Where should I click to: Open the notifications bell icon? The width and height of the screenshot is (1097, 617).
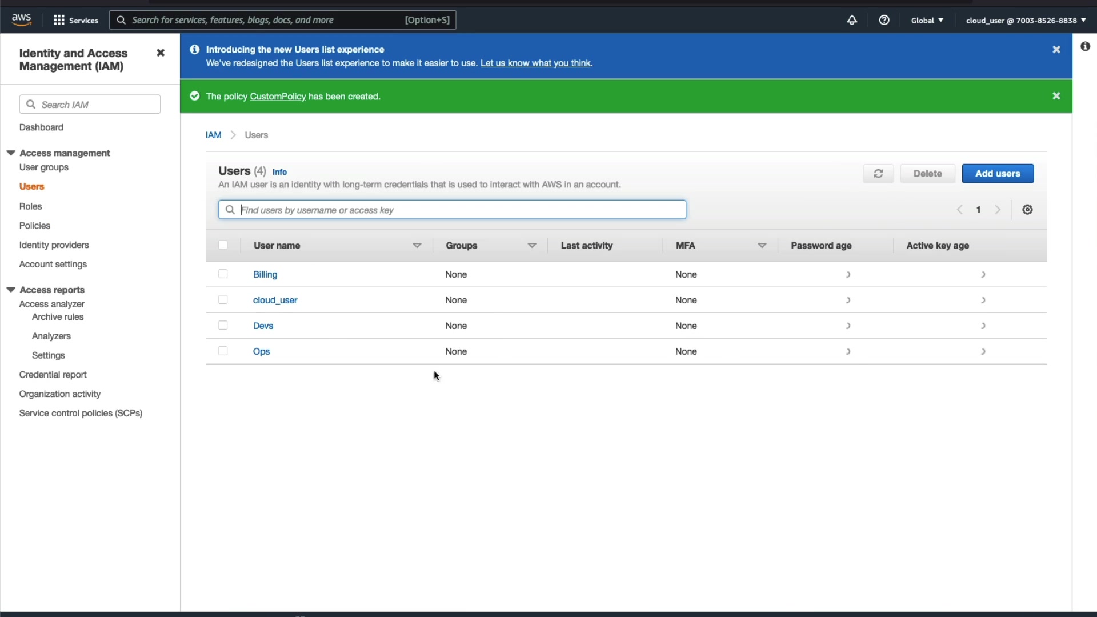(851, 20)
